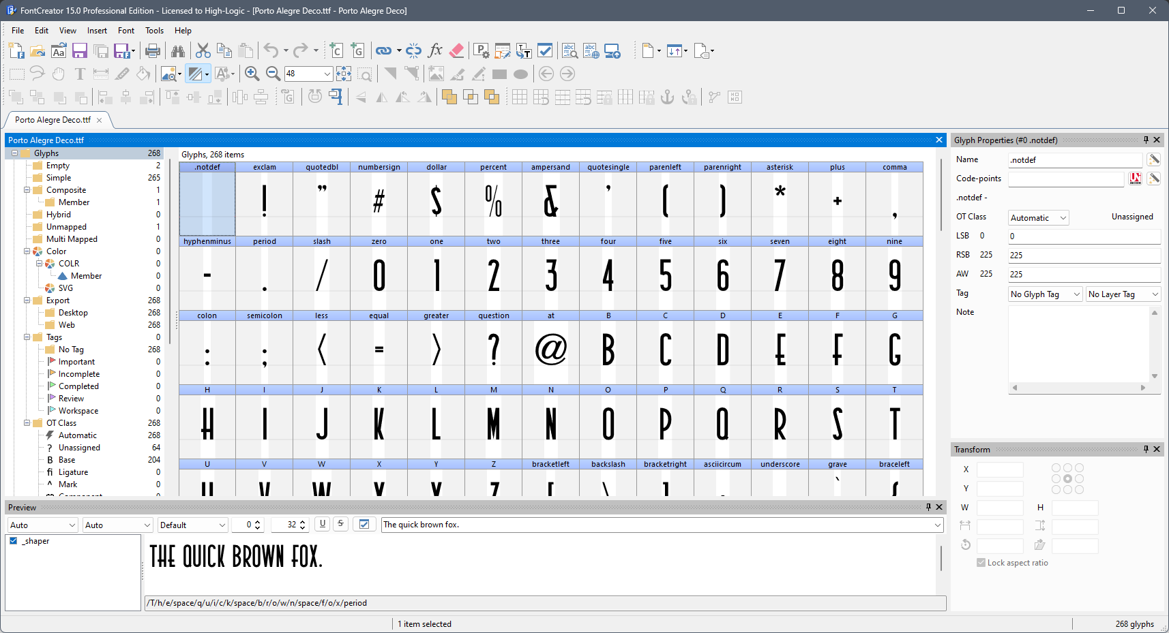Open the Tools menu

point(155,31)
